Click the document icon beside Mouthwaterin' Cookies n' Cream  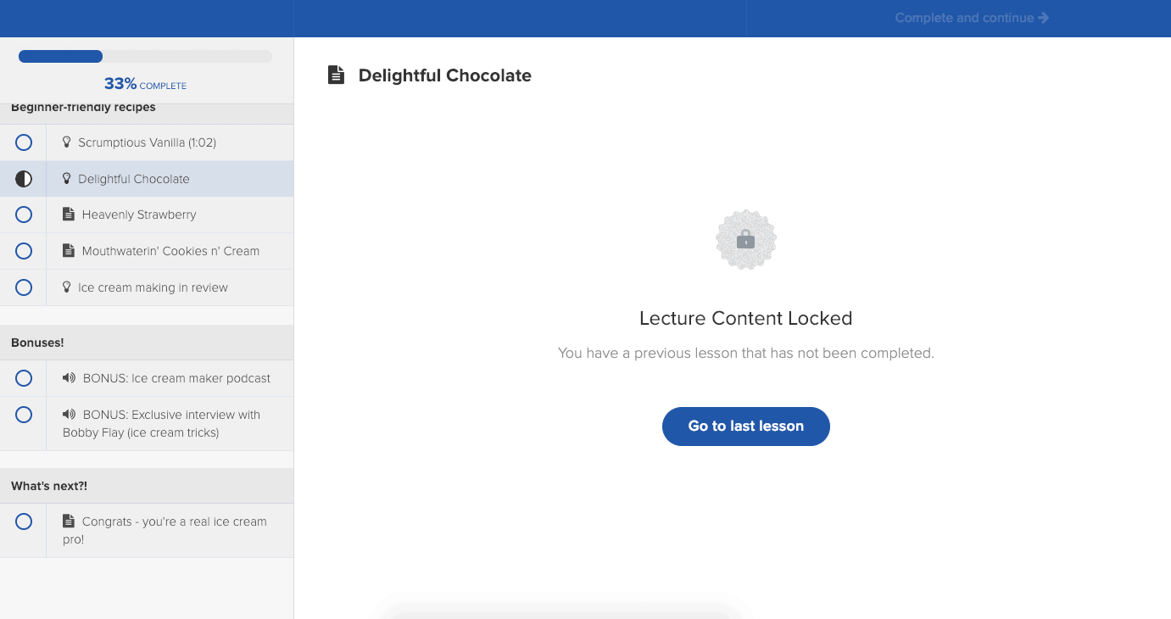pyautogui.click(x=69, y=251)
